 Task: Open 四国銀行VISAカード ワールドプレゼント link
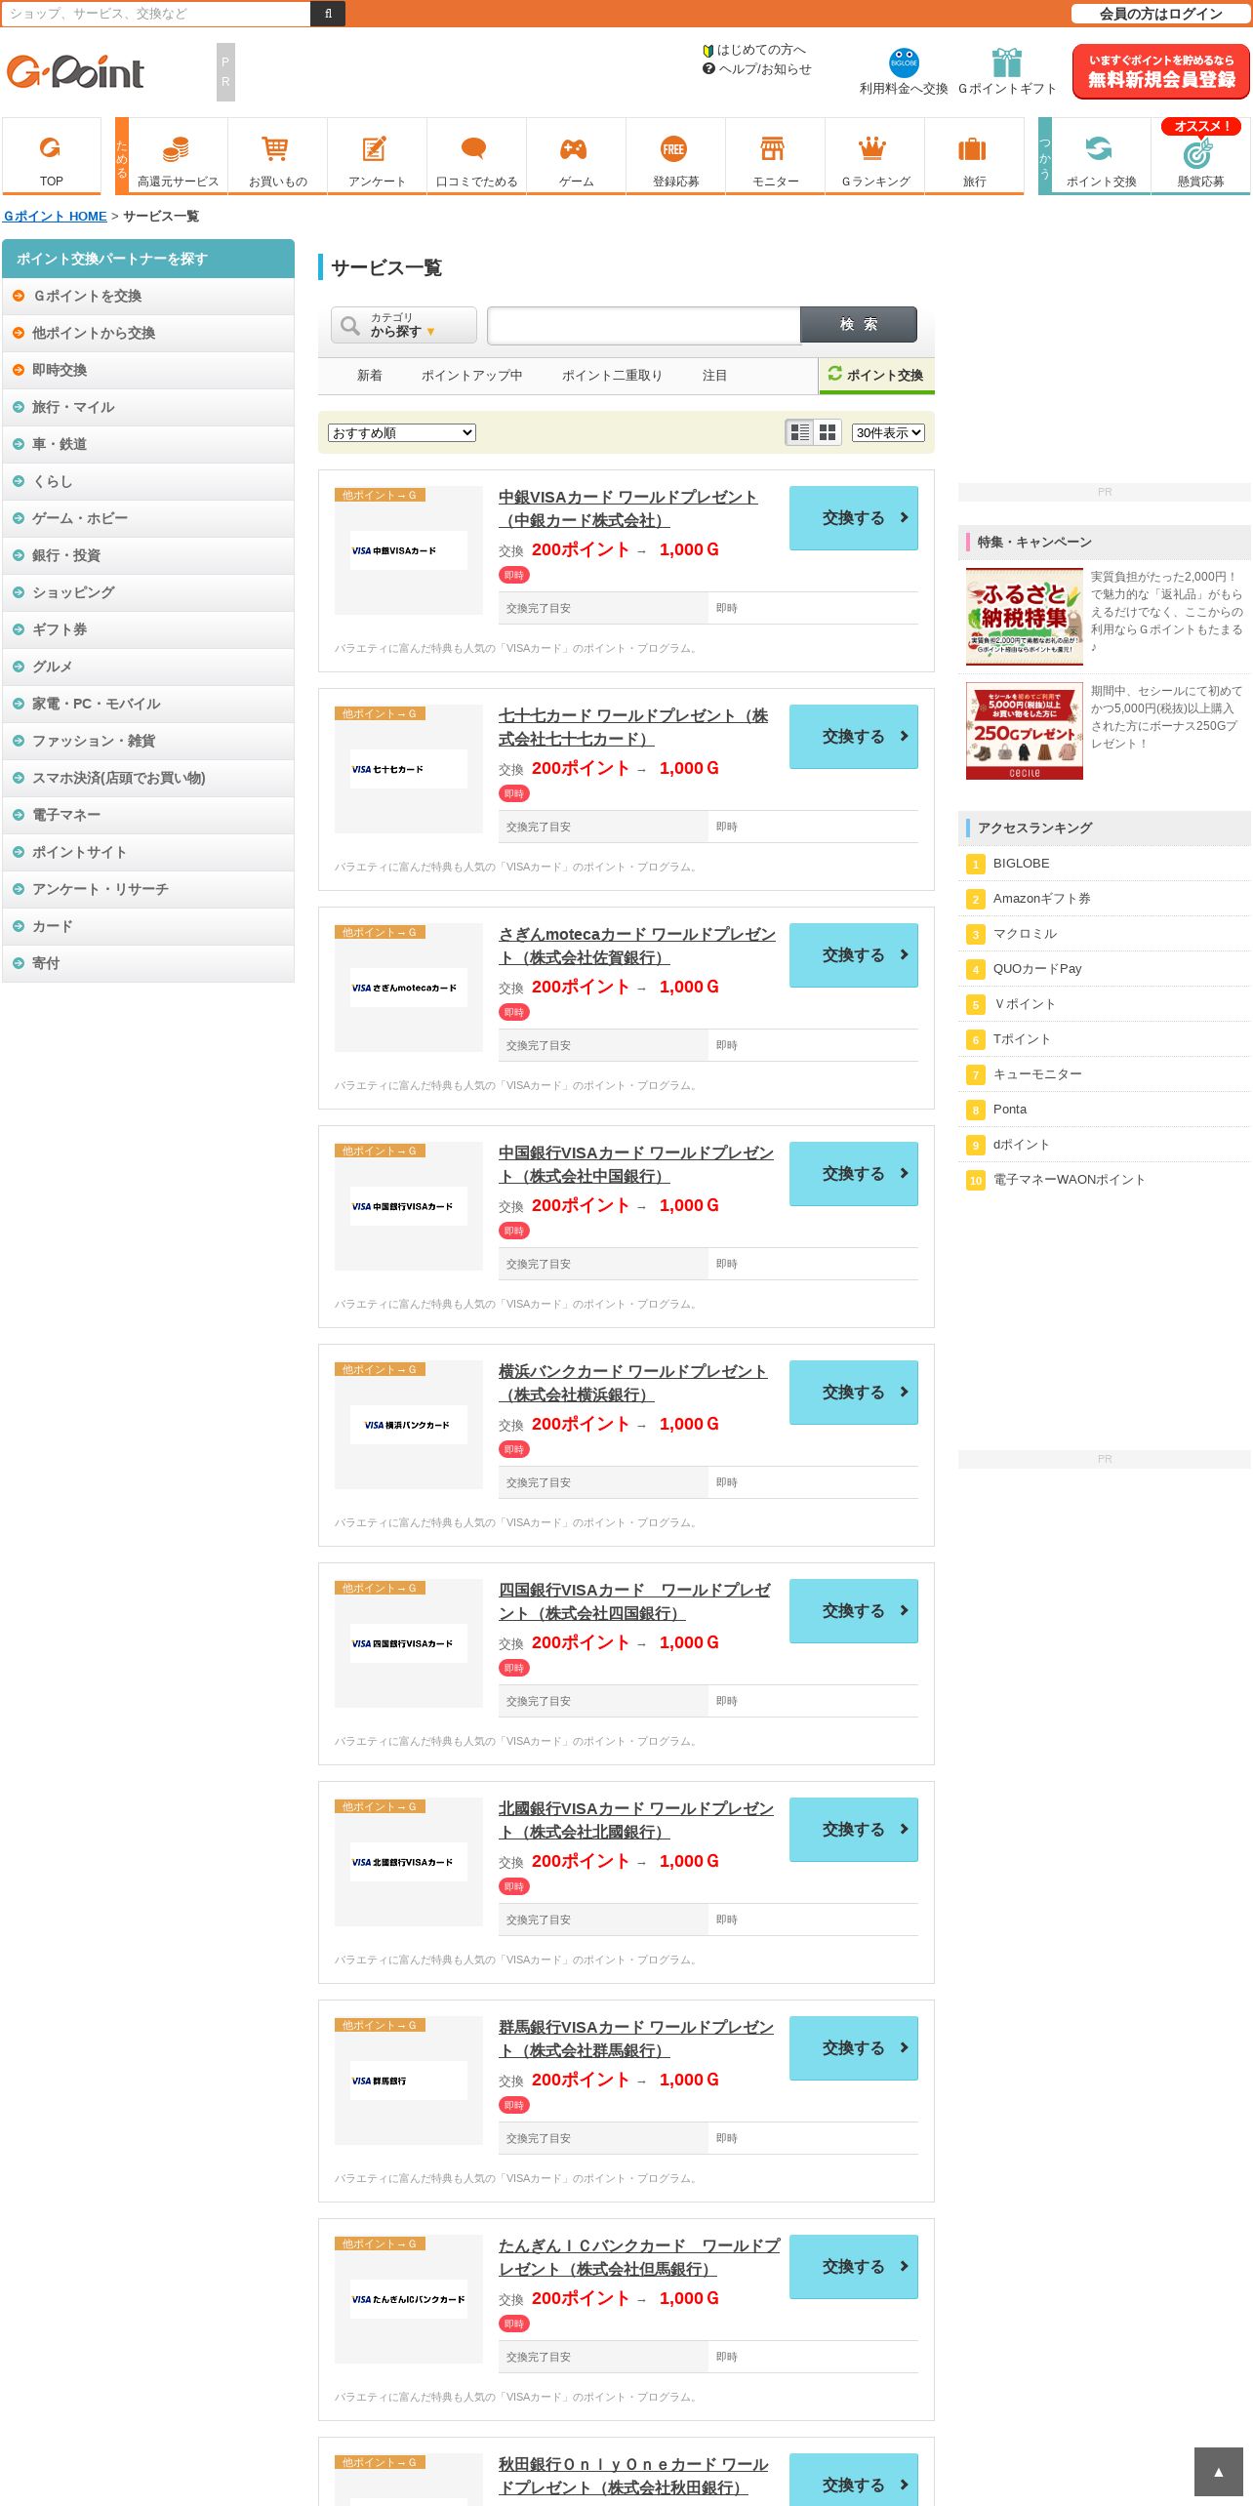634,1601
